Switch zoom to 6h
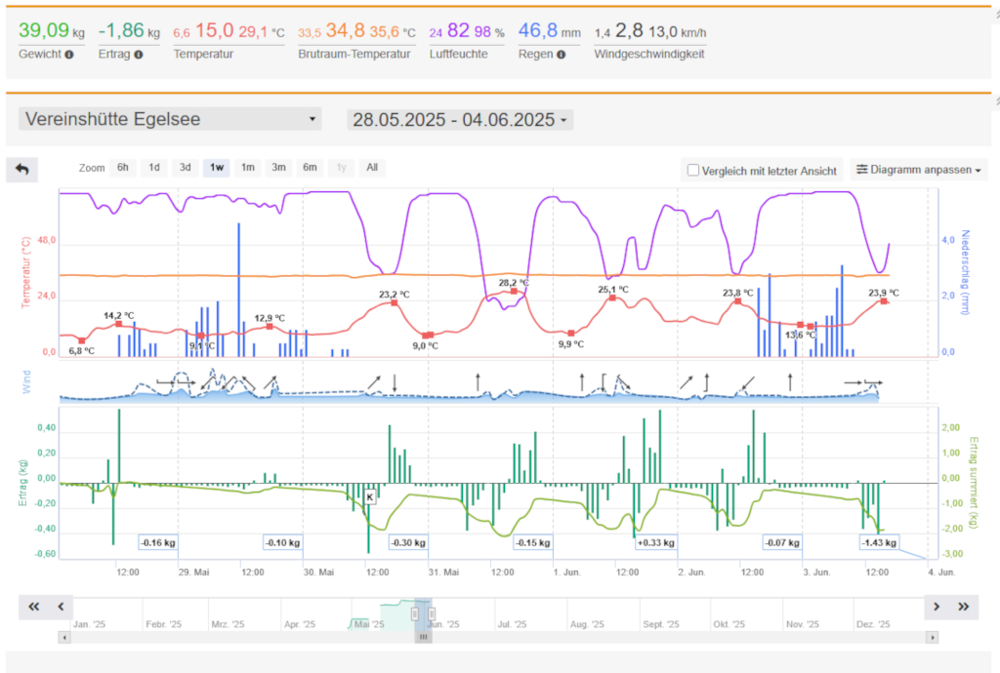Viewport: 1000px width, 673px height. click(122, 167)
